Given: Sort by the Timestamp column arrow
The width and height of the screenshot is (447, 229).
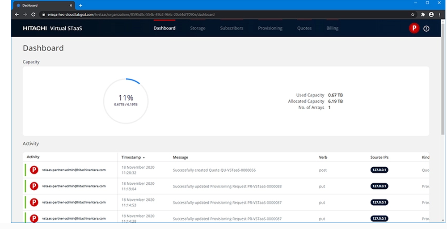Looking at the screenshot, I should [x=144, y=158].
